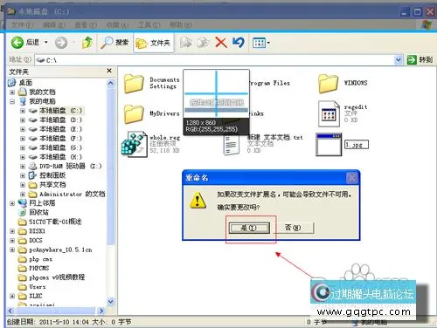The image size is (437, 328).
Task: Click folder tree horizontal scroll-left arrow
Action: pyautogui.click(x=10, y=311)
